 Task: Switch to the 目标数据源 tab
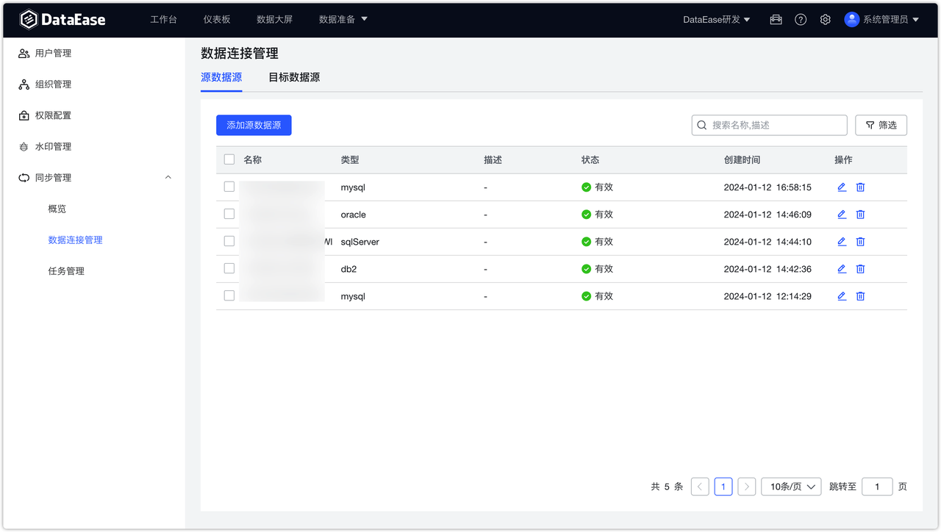coord(294,77)
